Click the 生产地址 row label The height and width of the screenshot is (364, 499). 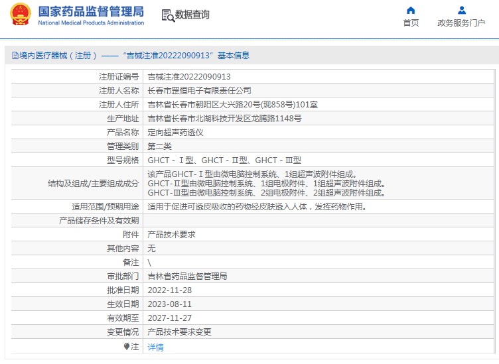[x=123, y=119]
